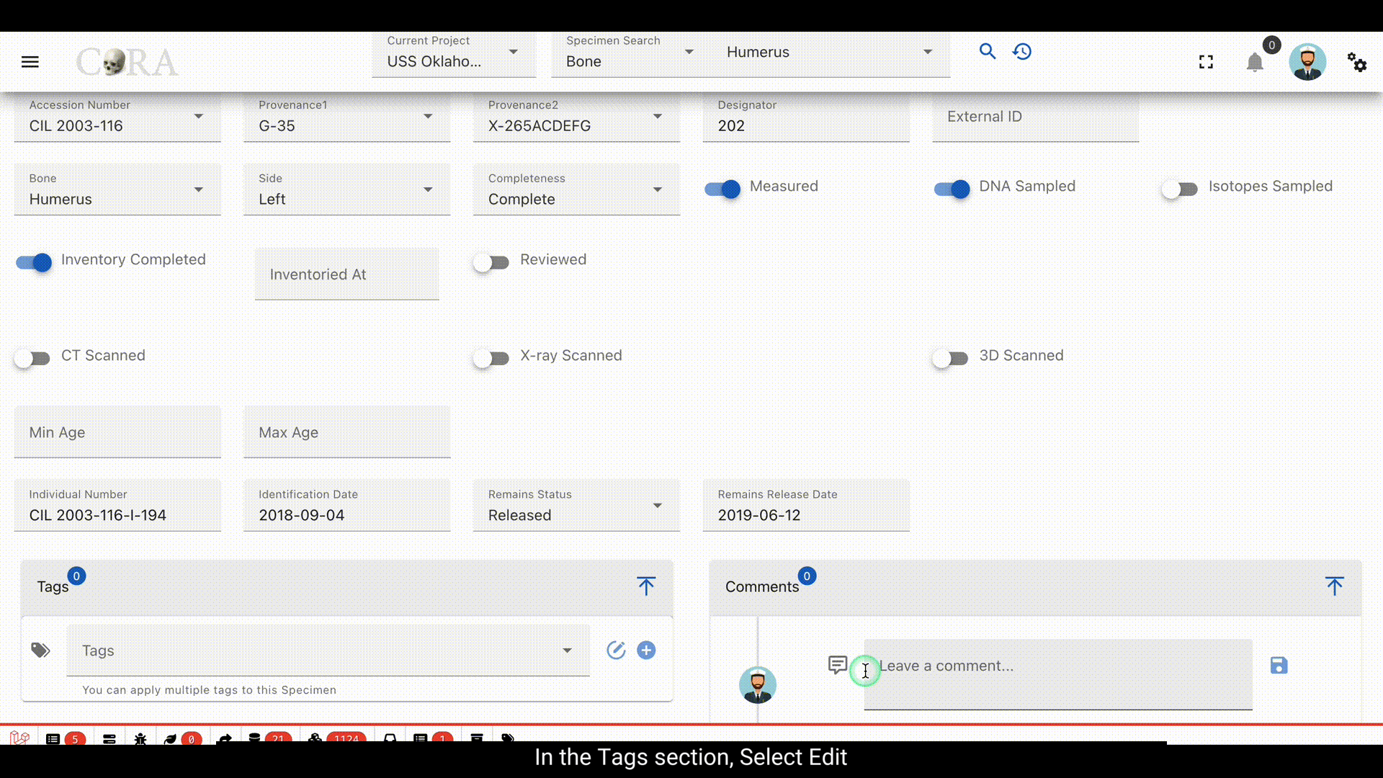Enable the X-ray Scanned switch
The width and height of the screenshot is (1383, 778).
(x=491, y=358)
